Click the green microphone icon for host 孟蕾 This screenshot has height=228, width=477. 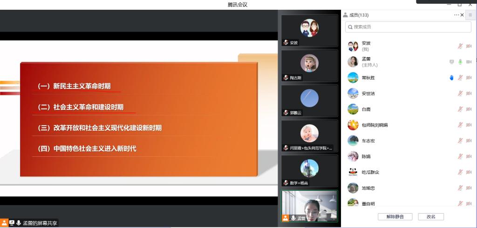click(460, 62)
